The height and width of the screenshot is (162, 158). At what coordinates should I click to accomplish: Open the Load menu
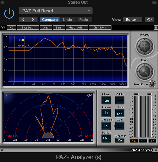pos(46,28)
